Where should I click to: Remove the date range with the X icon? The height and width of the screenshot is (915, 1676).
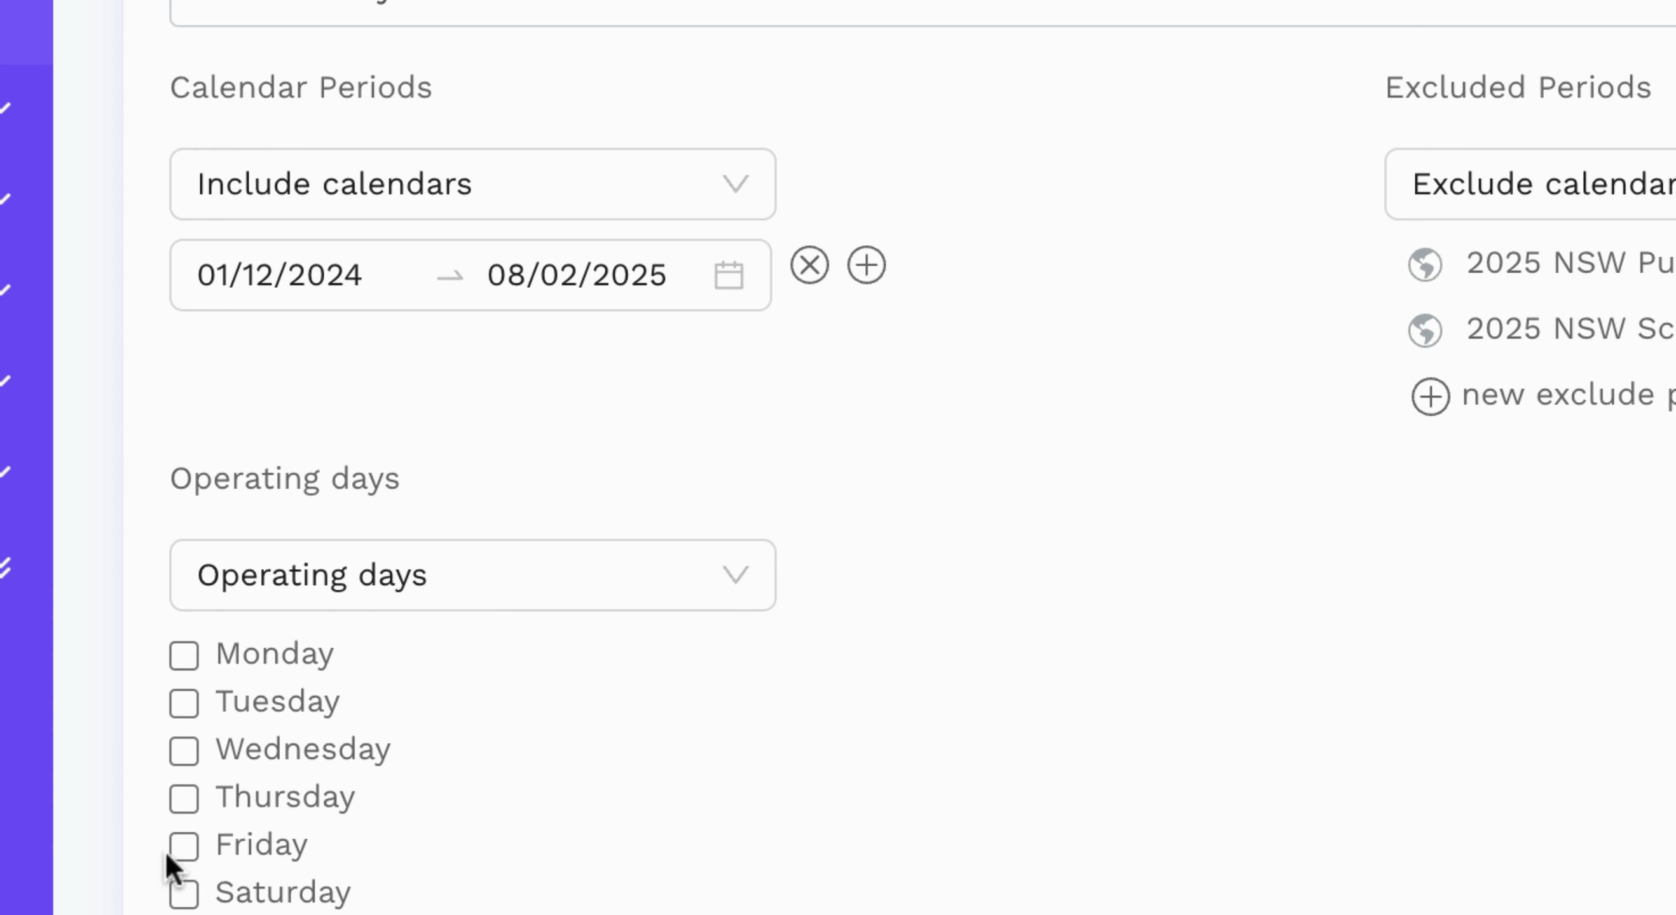click(x=809, y=266)
